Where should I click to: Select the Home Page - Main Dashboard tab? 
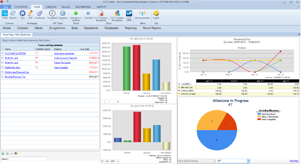point(17,35)
